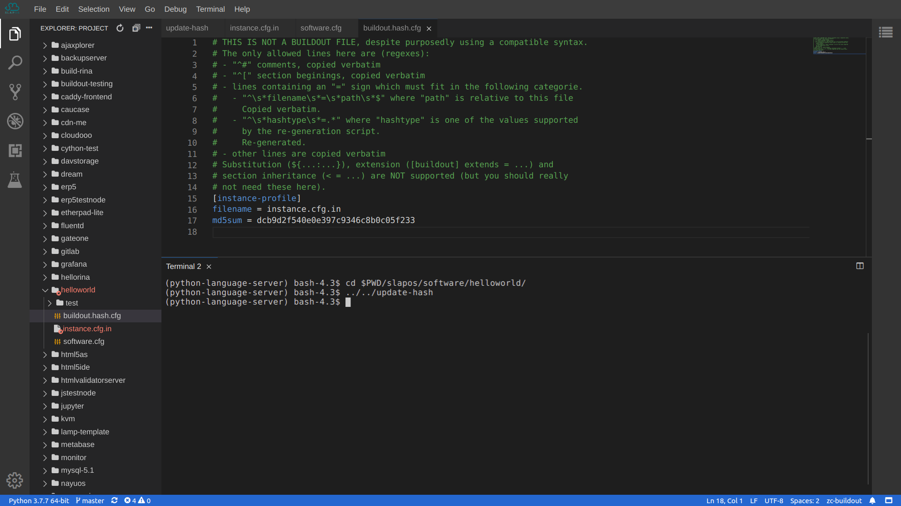The height and width of the screenshot is (506, 901).
Task: Change UTF-8 file encoding
Action: (774, 500)
